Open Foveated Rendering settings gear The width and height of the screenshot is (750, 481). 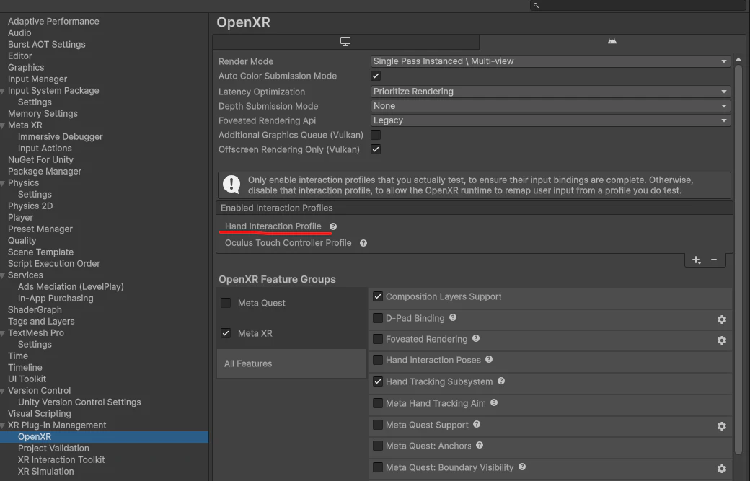point(722,340)
